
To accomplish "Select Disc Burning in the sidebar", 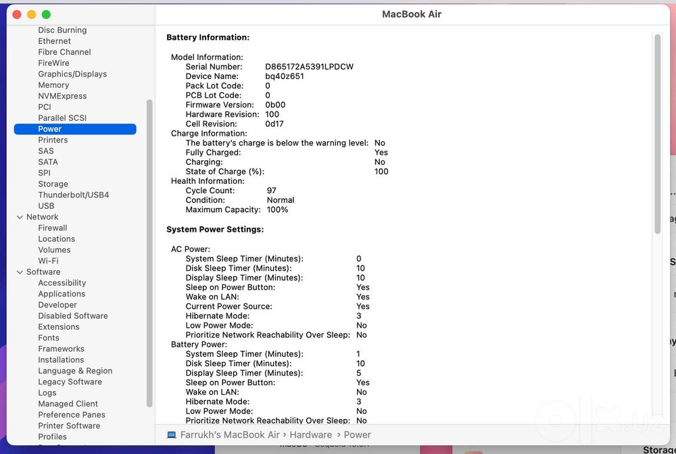I will click(x=62, y=30).
